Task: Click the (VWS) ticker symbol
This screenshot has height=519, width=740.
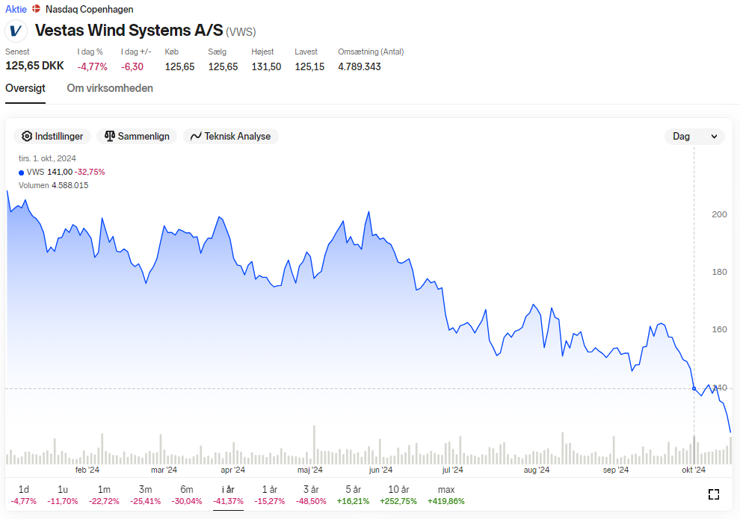Action: point(241,32)
